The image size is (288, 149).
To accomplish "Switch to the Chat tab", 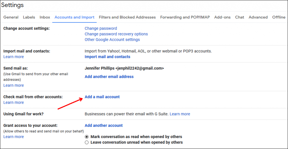I will tap(240, 17).
